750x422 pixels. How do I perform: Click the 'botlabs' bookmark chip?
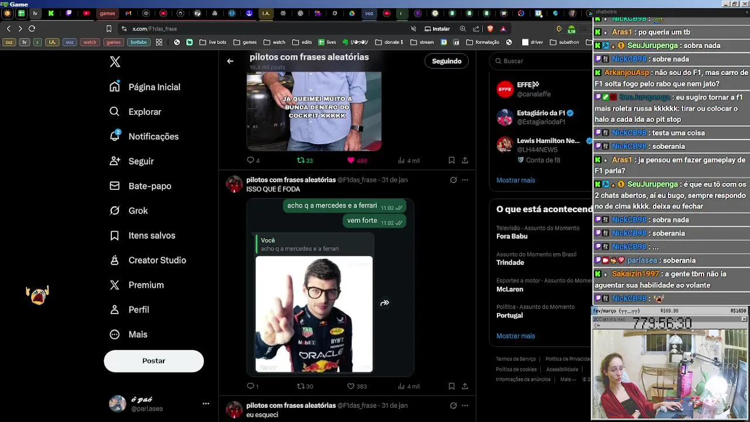tap(139, 42)
